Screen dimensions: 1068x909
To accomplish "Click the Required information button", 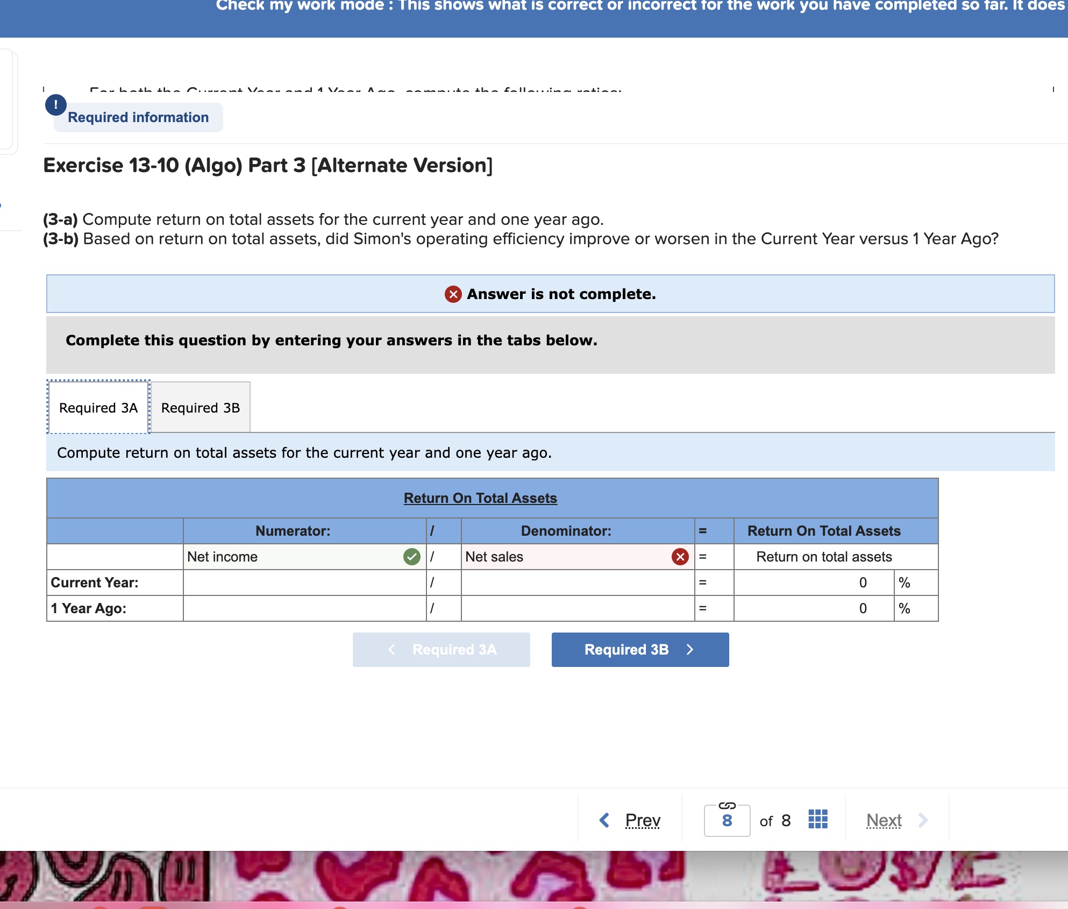I will coord(138,117).
